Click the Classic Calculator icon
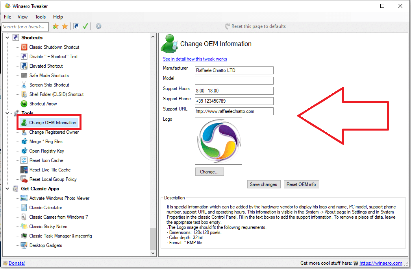Viewport: 411px width, 269px height. coord(24,208)
